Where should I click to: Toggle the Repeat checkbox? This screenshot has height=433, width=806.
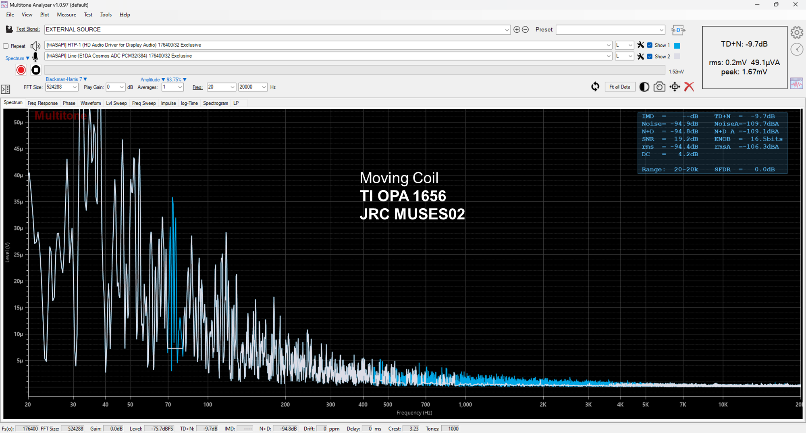tap(6, 46)
